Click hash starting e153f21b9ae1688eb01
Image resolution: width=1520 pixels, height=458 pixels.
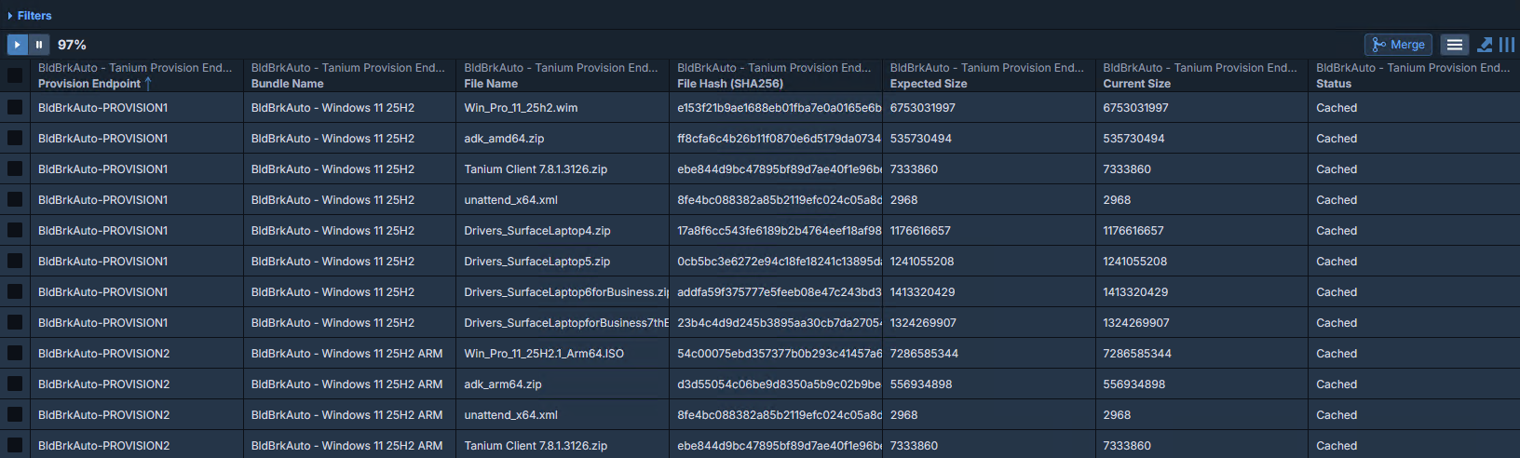[779, 108]
